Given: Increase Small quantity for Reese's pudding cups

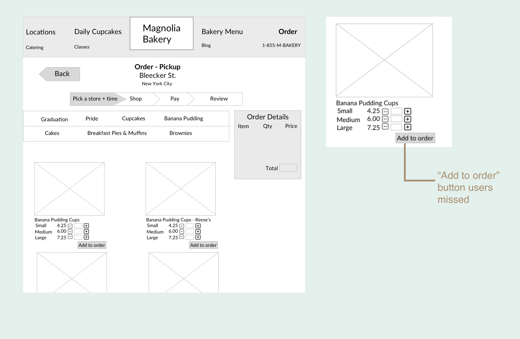Looking at the screenshot, I should [198, 226].
